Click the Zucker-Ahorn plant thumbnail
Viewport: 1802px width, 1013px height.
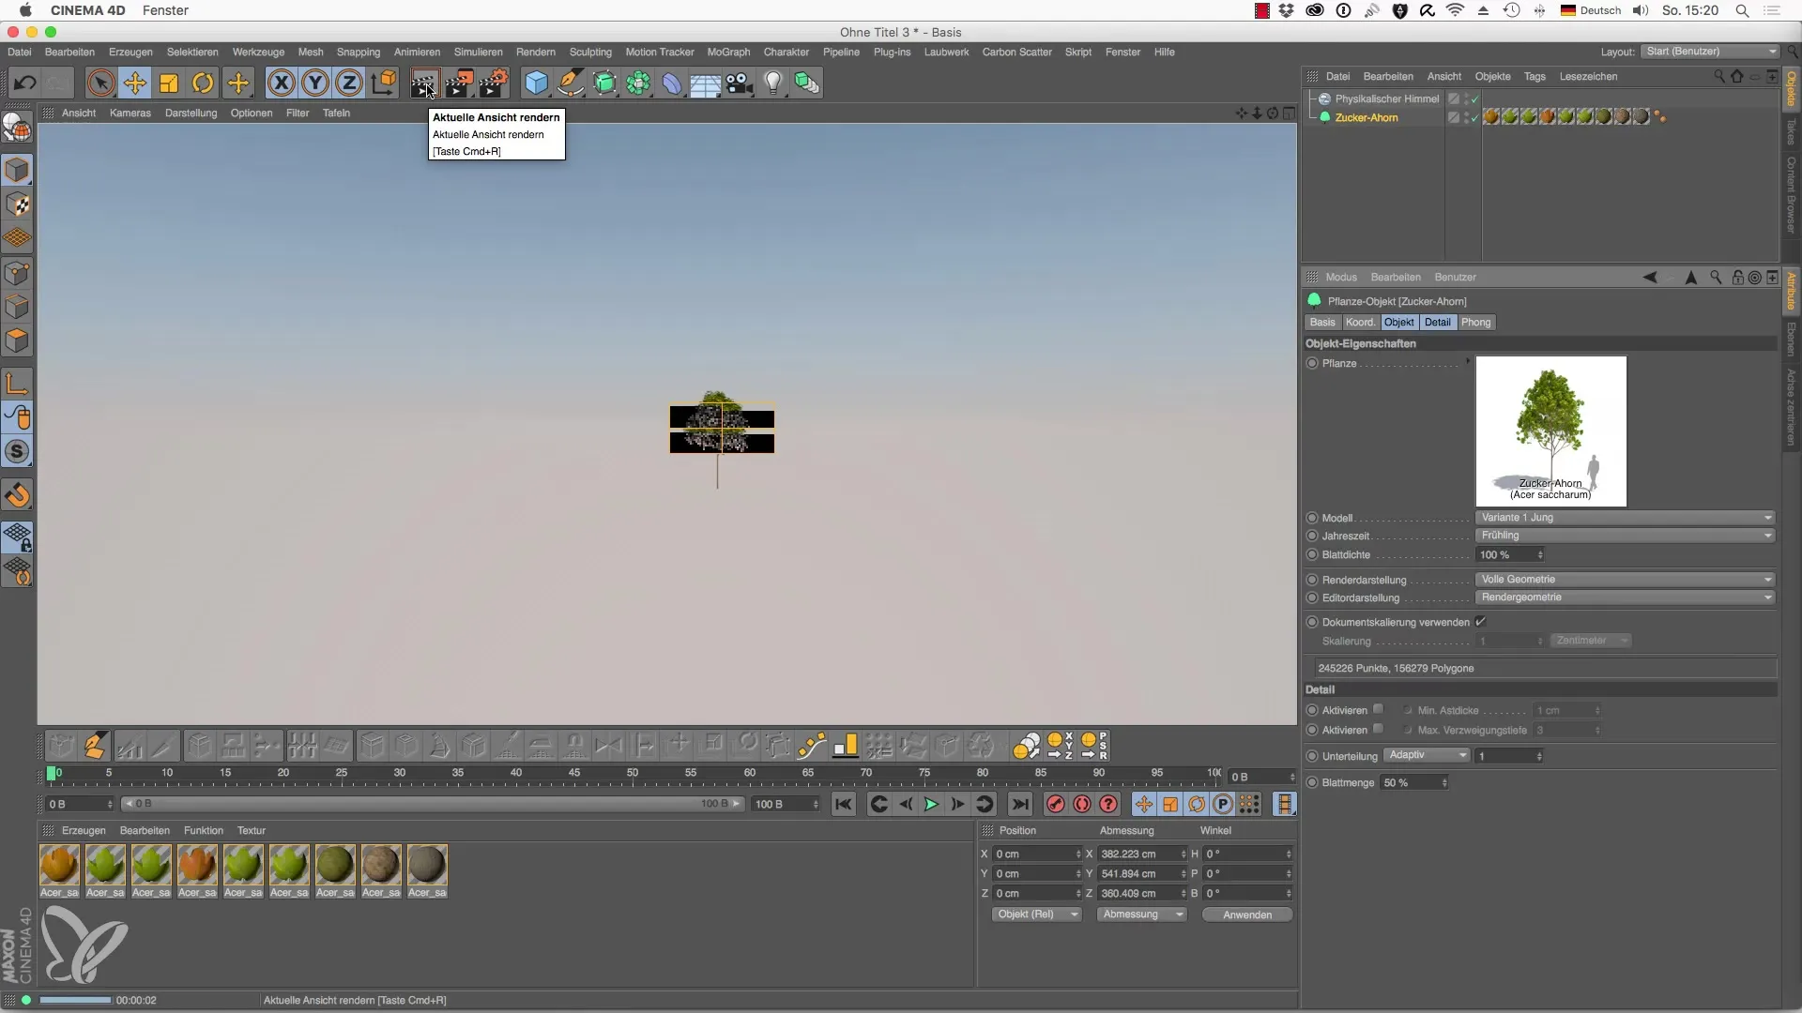[1550, 431]
